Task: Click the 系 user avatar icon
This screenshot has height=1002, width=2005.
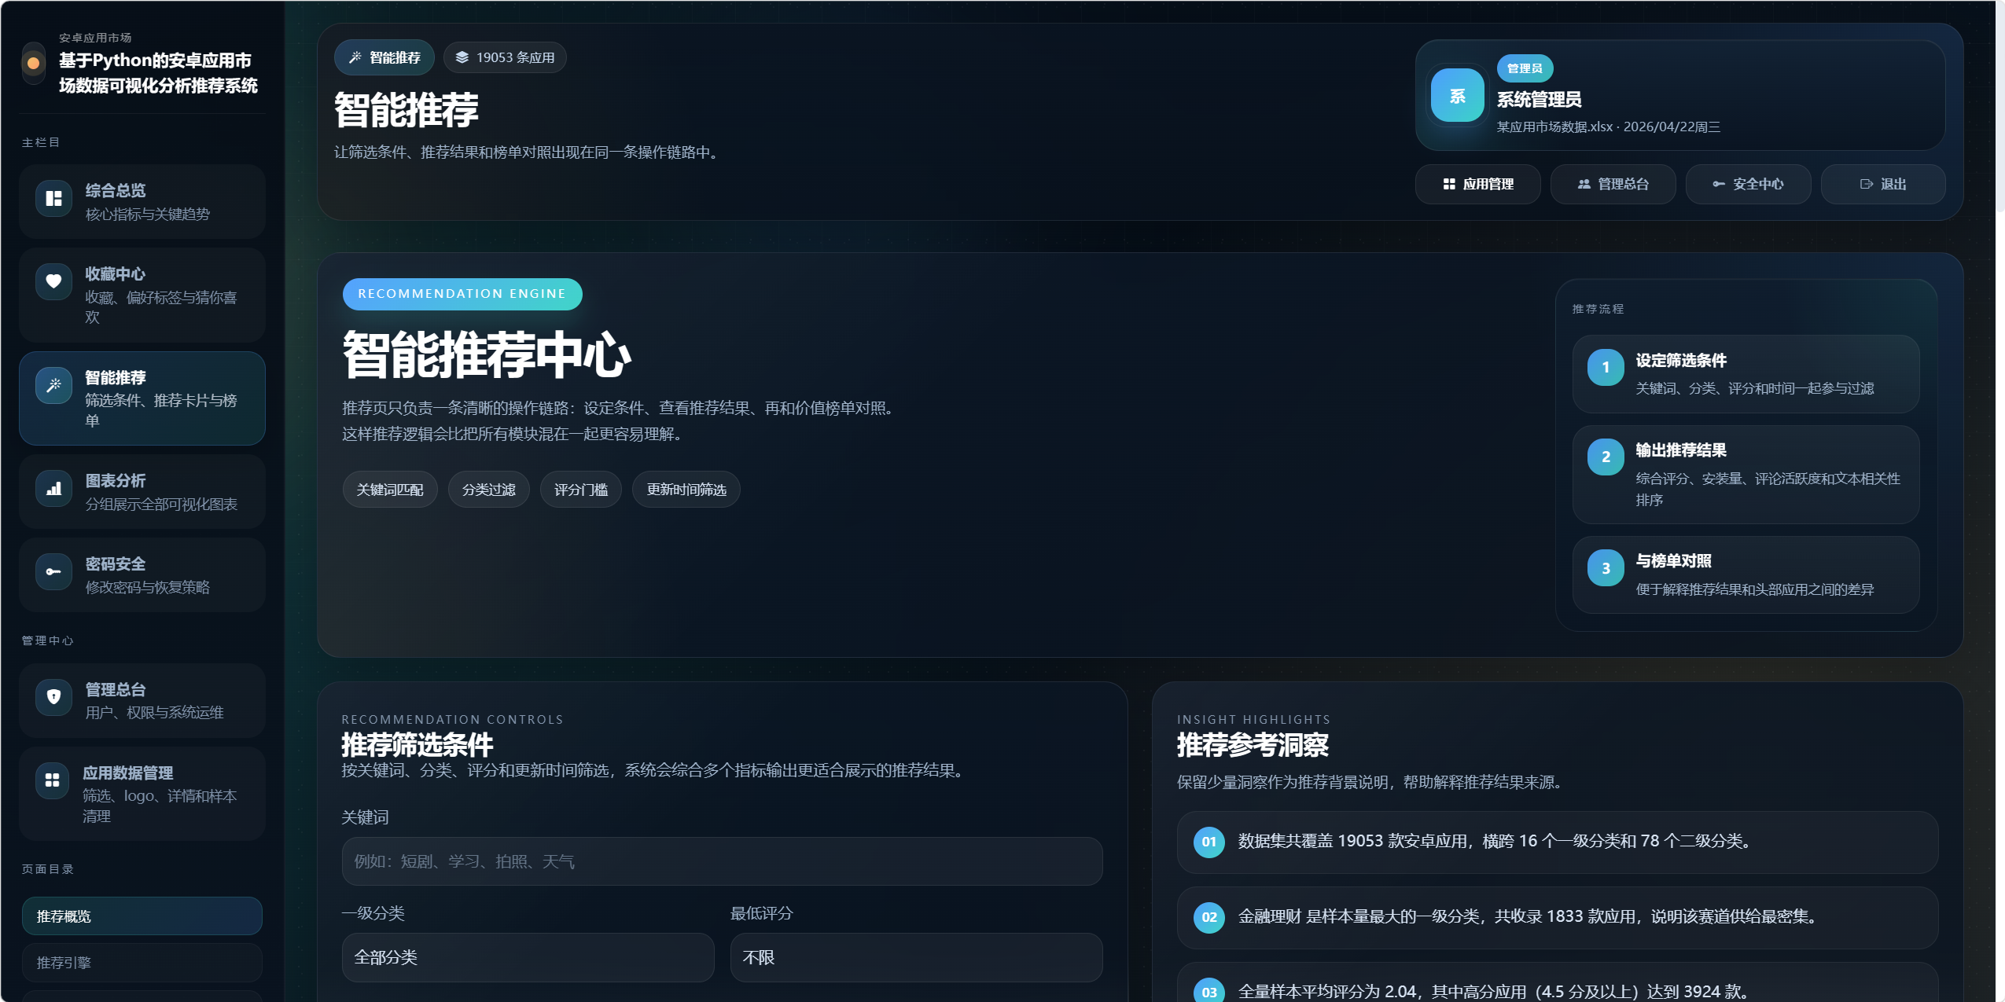Action: [1457, 96]
